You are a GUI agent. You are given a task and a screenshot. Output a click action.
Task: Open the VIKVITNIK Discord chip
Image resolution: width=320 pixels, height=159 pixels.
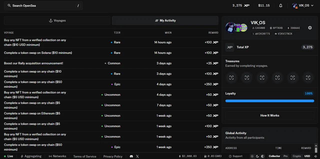(283, 34)
